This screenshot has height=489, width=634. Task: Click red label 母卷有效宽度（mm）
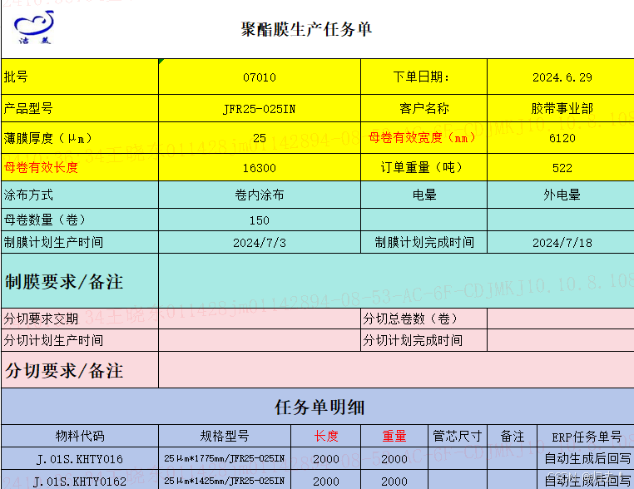(x=422, y=138)
